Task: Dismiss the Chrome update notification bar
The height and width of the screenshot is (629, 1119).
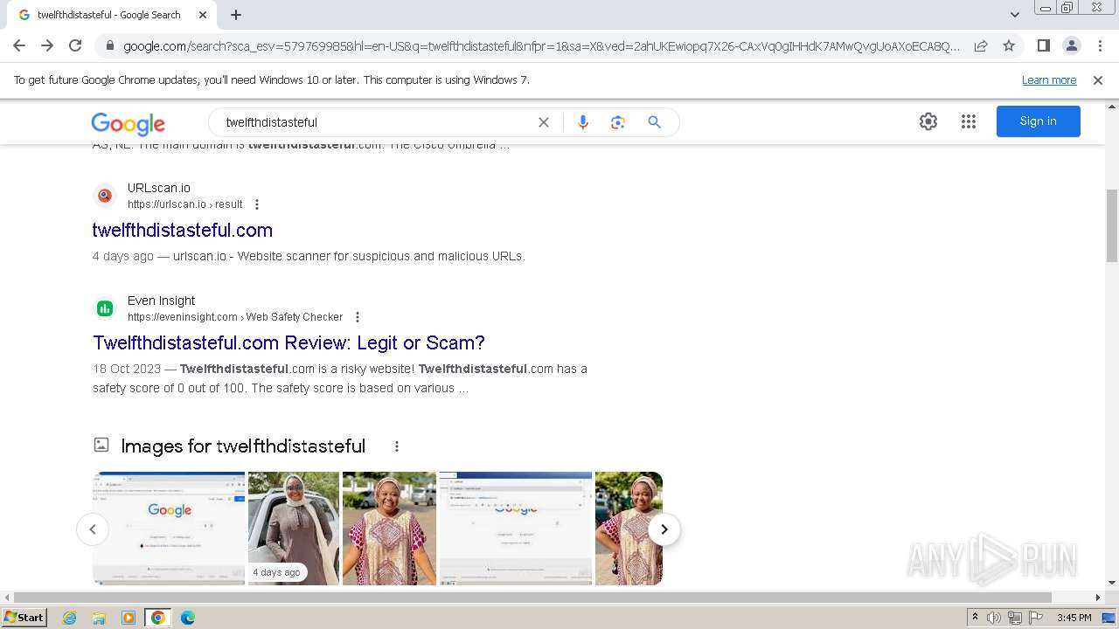Action: point(1098,80)
